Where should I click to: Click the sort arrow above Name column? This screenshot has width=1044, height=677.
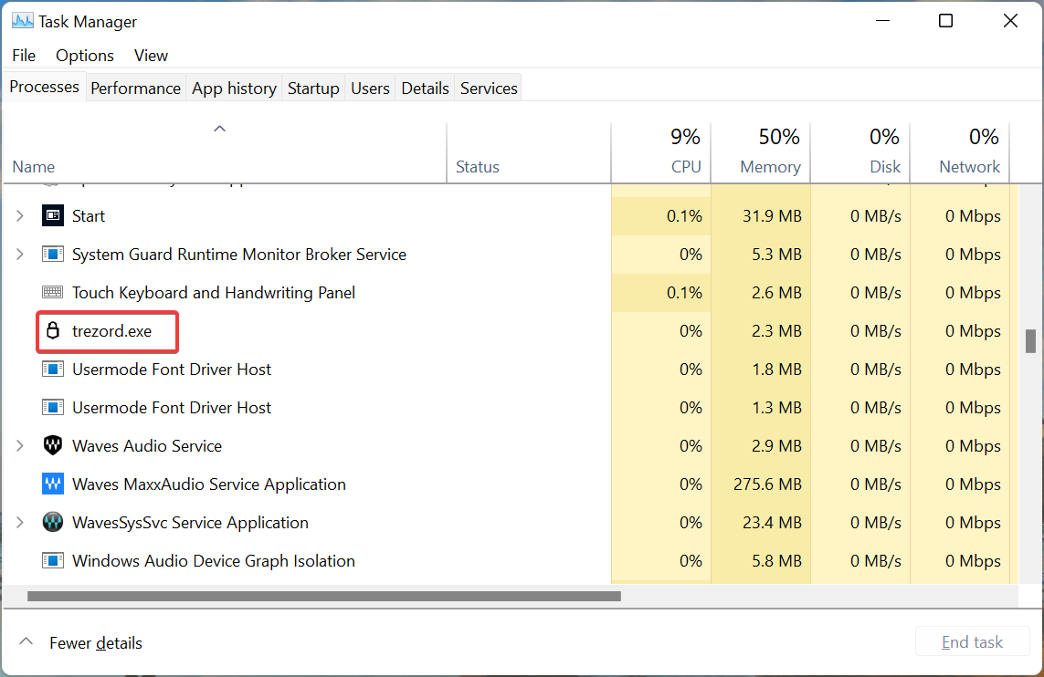220,129
